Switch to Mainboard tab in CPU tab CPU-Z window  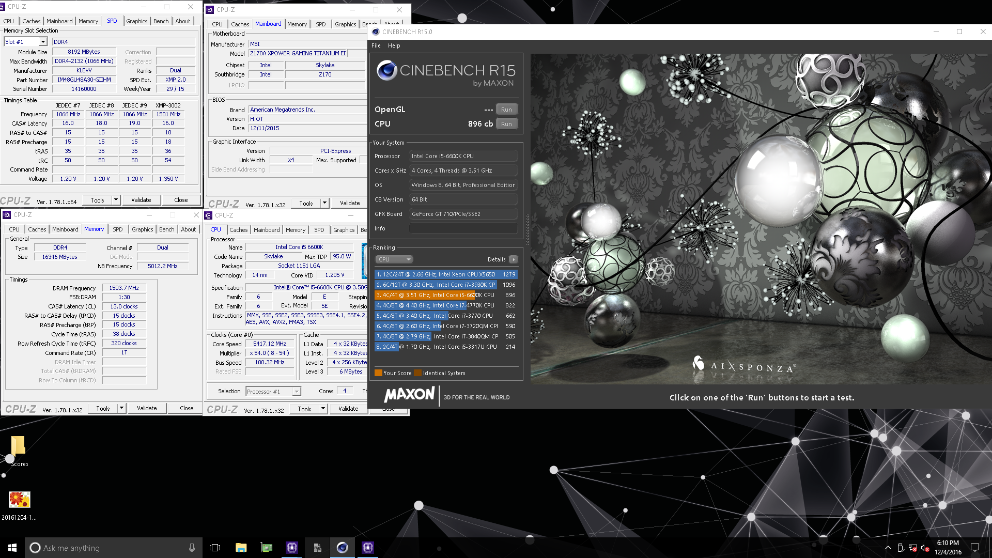pos(267,230)
